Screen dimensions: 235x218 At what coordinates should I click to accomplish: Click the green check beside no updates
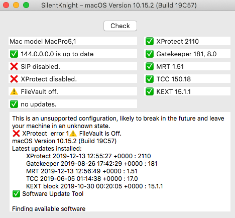14,104
